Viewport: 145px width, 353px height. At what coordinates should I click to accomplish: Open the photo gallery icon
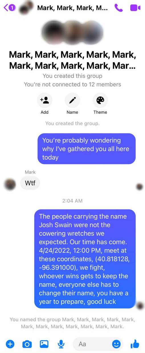(44, 344)
